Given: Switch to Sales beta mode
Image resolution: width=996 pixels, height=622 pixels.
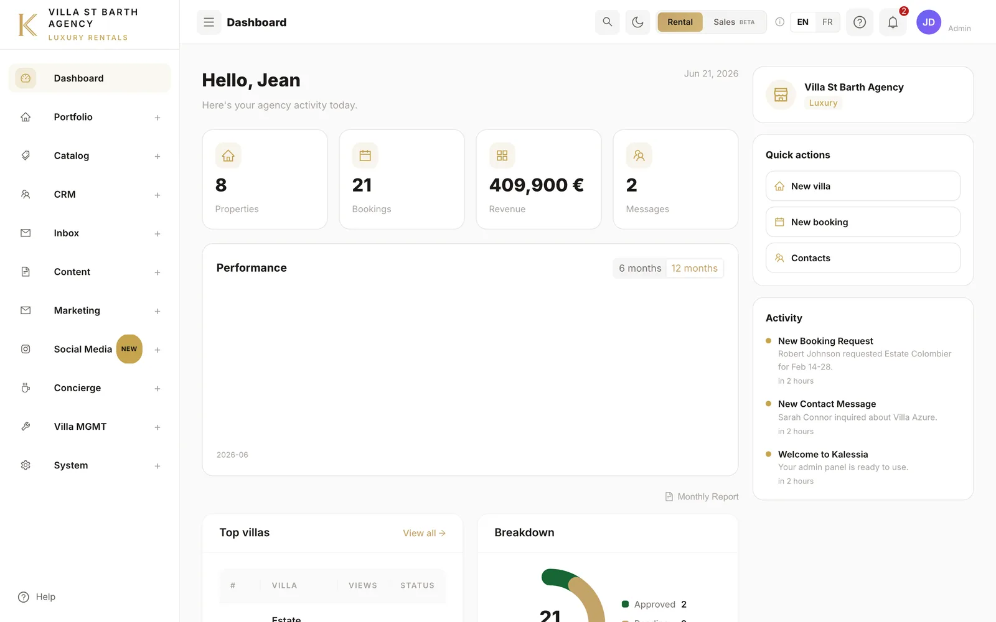Looking at the screenshot, I should point(734,22).
